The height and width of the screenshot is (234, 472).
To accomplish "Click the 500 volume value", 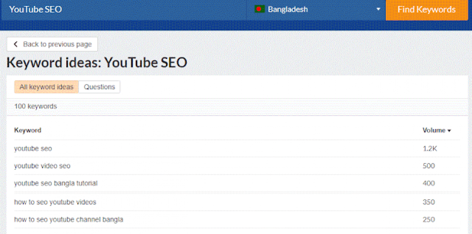I will click(429, 166).
